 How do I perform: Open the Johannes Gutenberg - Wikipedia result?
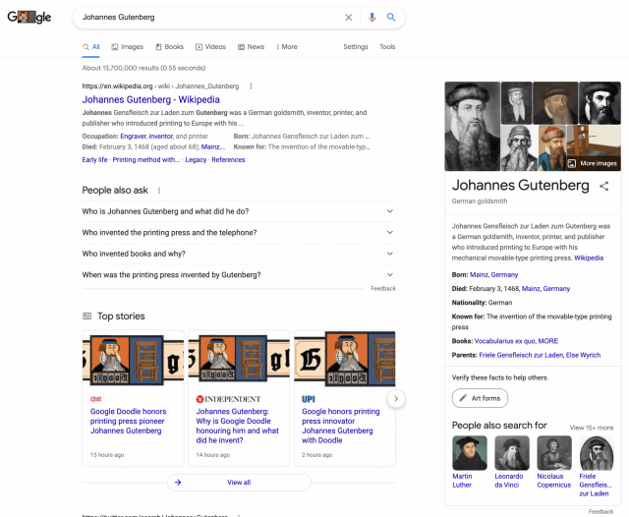click(x=150, y=99)
